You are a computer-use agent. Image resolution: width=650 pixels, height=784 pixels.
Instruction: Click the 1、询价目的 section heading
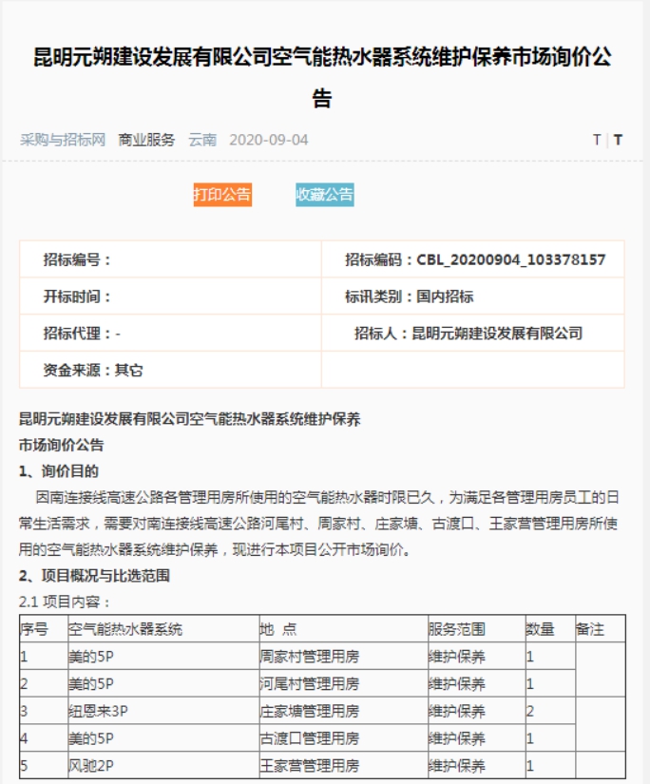point(59,471)
